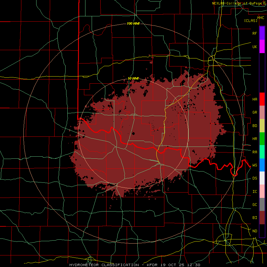Pick the RA light green legend swatch
This screenshot has width=267, height=267.
pos(262,152)
